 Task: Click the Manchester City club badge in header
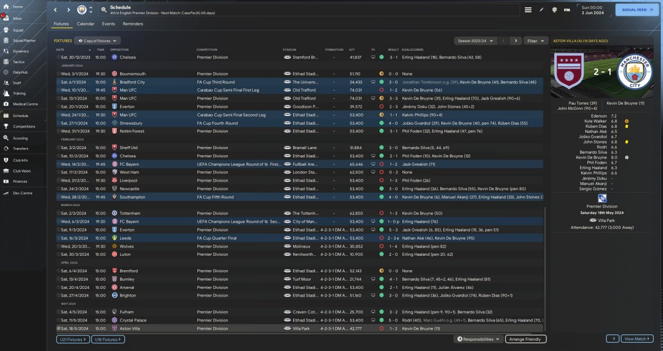click(82, 10)
